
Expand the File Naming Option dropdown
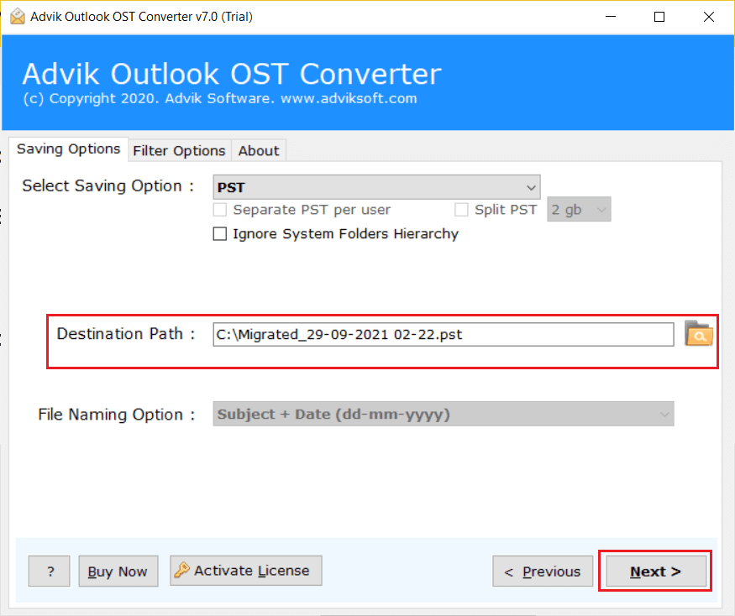coord(444,414)
